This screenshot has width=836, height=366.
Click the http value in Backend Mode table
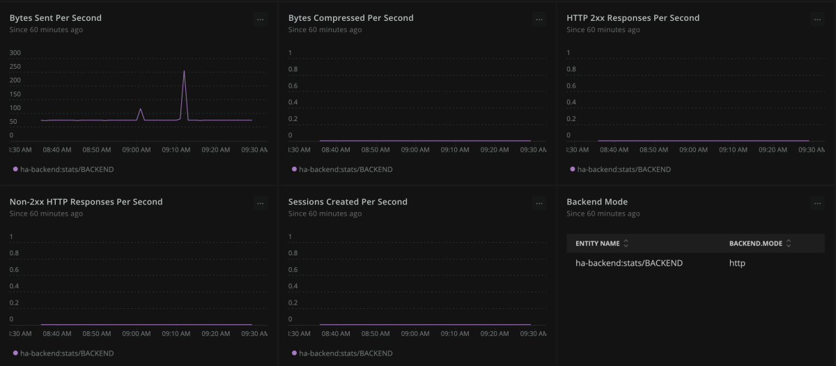737,263
